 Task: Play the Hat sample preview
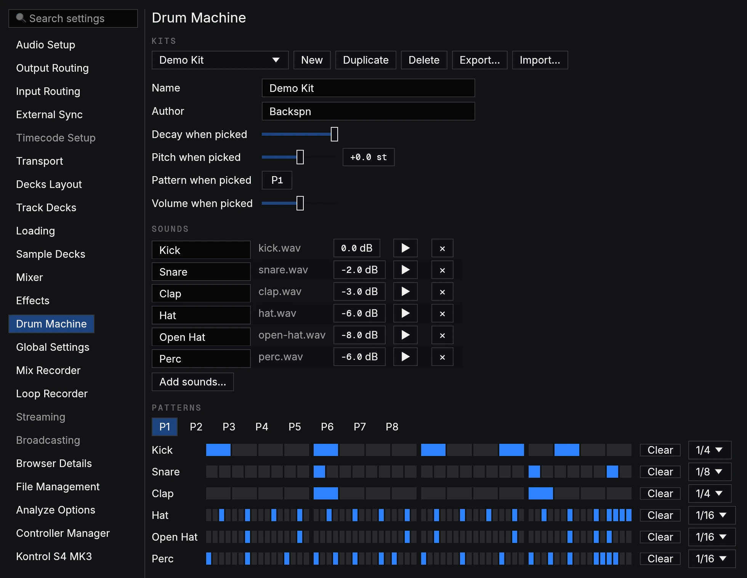coord(405,313)
